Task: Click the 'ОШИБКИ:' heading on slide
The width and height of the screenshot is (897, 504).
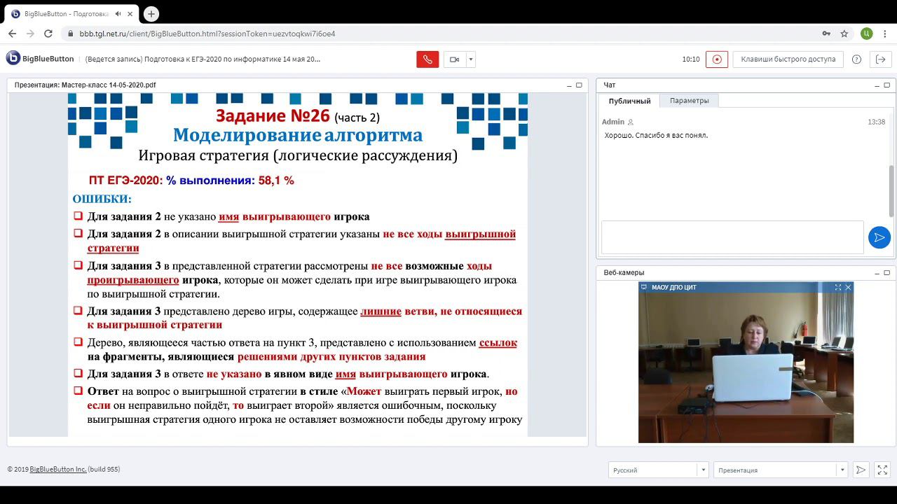Action: click(x=102, y=199)
